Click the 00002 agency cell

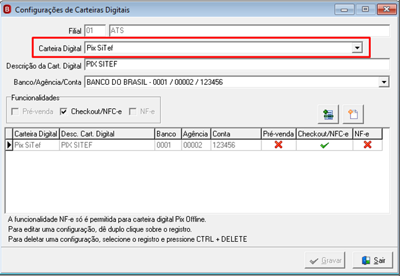(x=196, y=145)
